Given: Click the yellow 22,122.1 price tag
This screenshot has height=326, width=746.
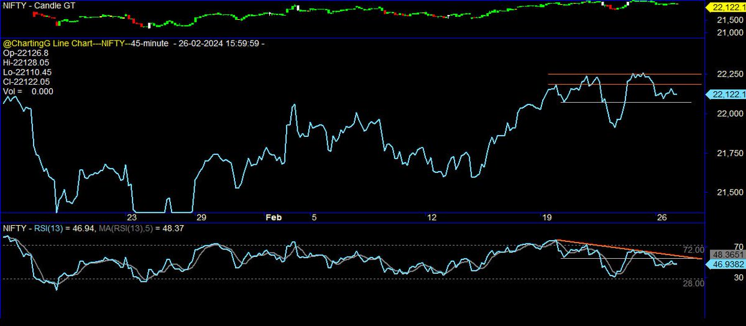Looking at the screenshot, I should click(x=727, y=7).
